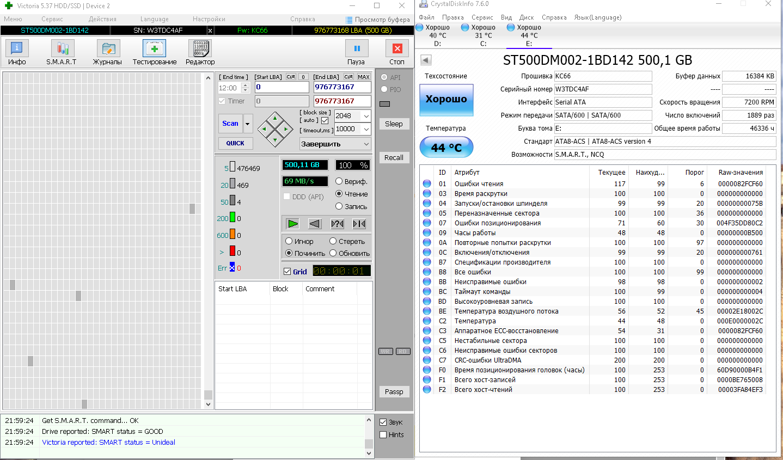Open the block size 2048 dropdown
783x460 pixels.
pos(366,116)
